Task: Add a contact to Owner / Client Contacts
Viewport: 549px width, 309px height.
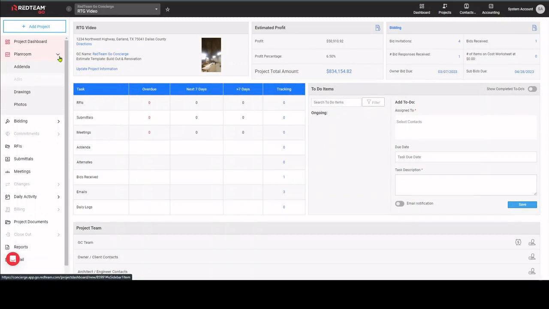Action: click(532, 257)
